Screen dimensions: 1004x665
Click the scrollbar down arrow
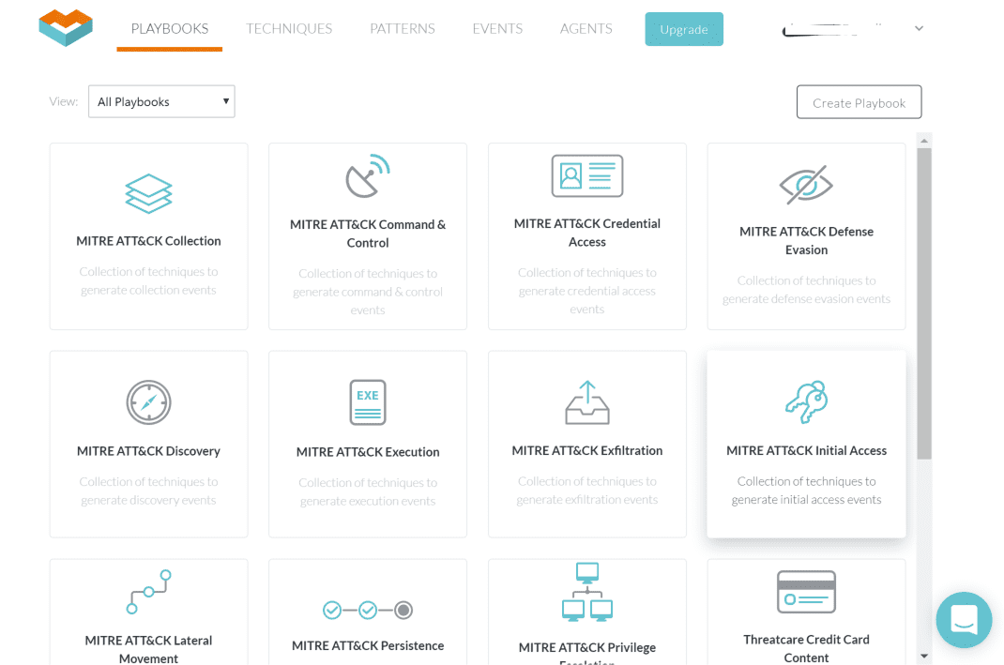click(924, 656)
